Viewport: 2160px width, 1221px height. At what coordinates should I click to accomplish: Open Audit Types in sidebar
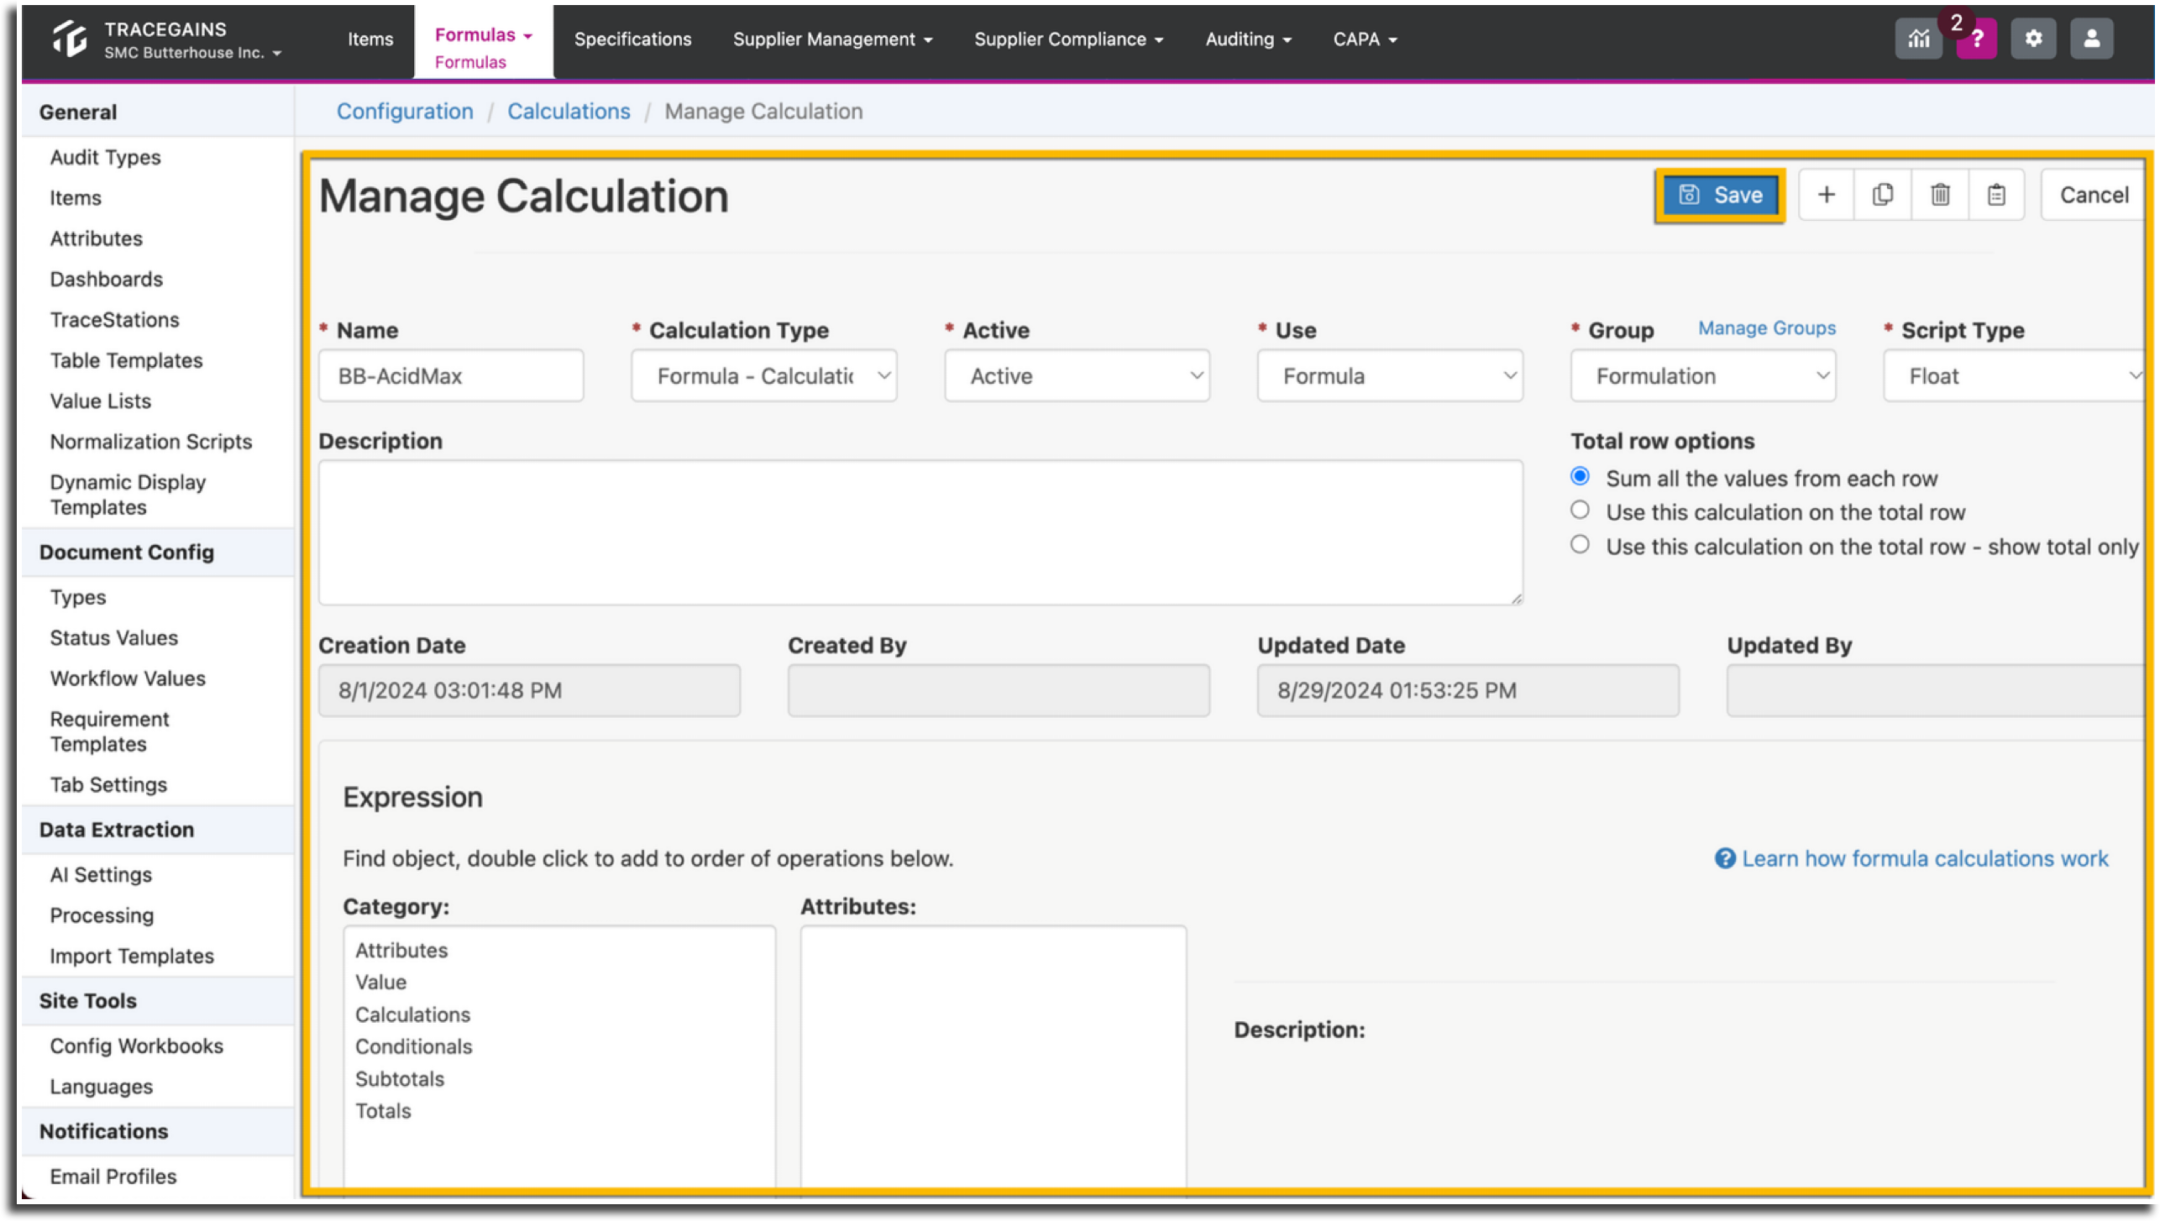tap(105, 157)
